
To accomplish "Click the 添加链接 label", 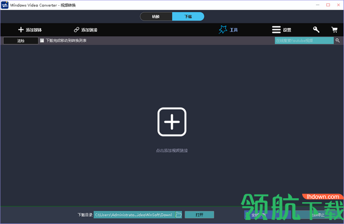I will pyautogui.click(x=89, y=30).
